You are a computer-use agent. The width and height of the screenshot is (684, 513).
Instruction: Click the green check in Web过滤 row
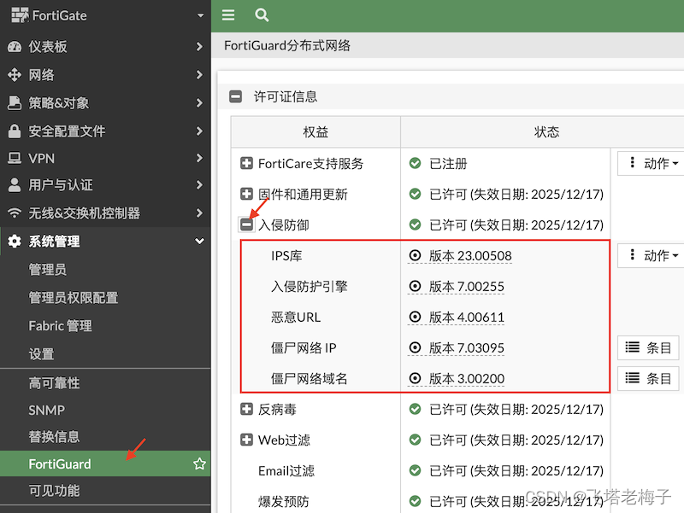pos(415,440)
